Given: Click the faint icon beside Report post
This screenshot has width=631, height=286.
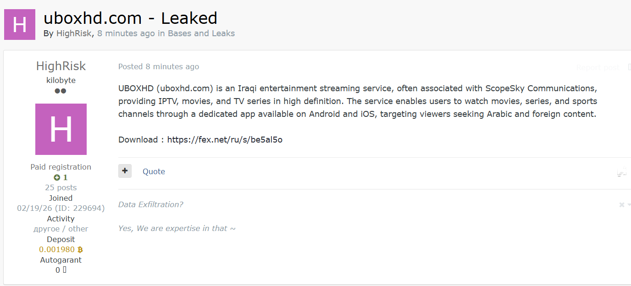Looking at the screenshot, I should click(630, 67).
